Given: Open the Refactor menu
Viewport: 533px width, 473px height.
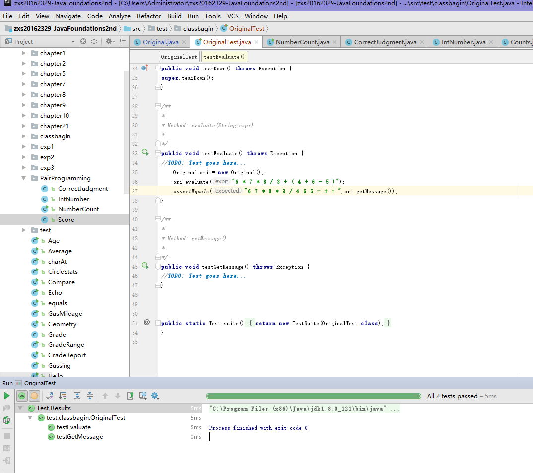Looking at the screenshot, I should click(x=149, y=16).
